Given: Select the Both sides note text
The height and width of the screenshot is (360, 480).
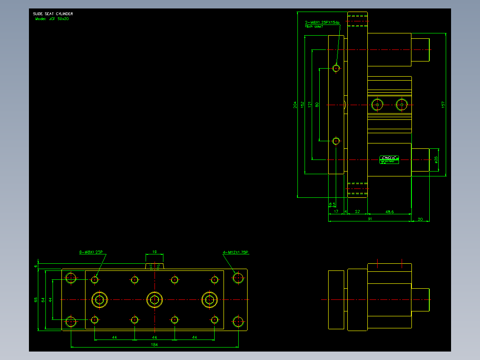Looking at the screenshot, I should point(314,27).
